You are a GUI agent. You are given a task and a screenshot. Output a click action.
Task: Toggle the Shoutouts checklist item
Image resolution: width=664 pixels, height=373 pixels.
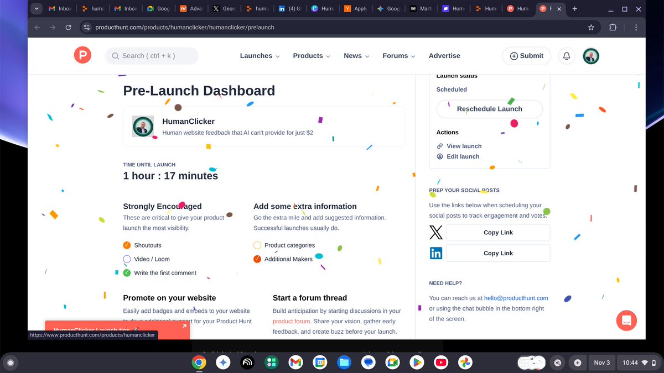point(127,245)
